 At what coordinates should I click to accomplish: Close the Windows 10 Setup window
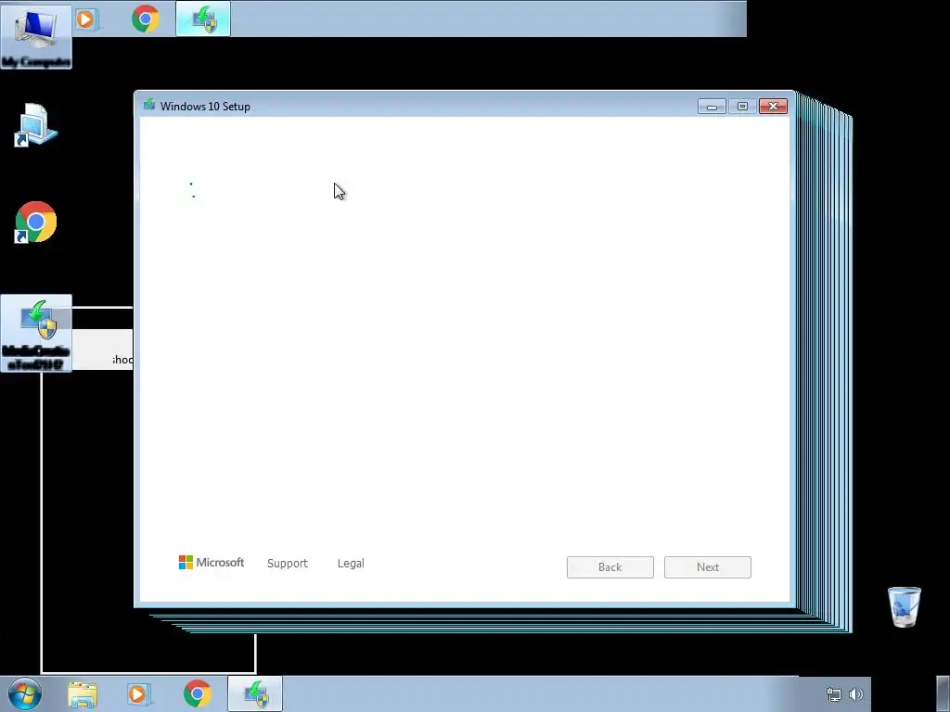click(773, 107)
